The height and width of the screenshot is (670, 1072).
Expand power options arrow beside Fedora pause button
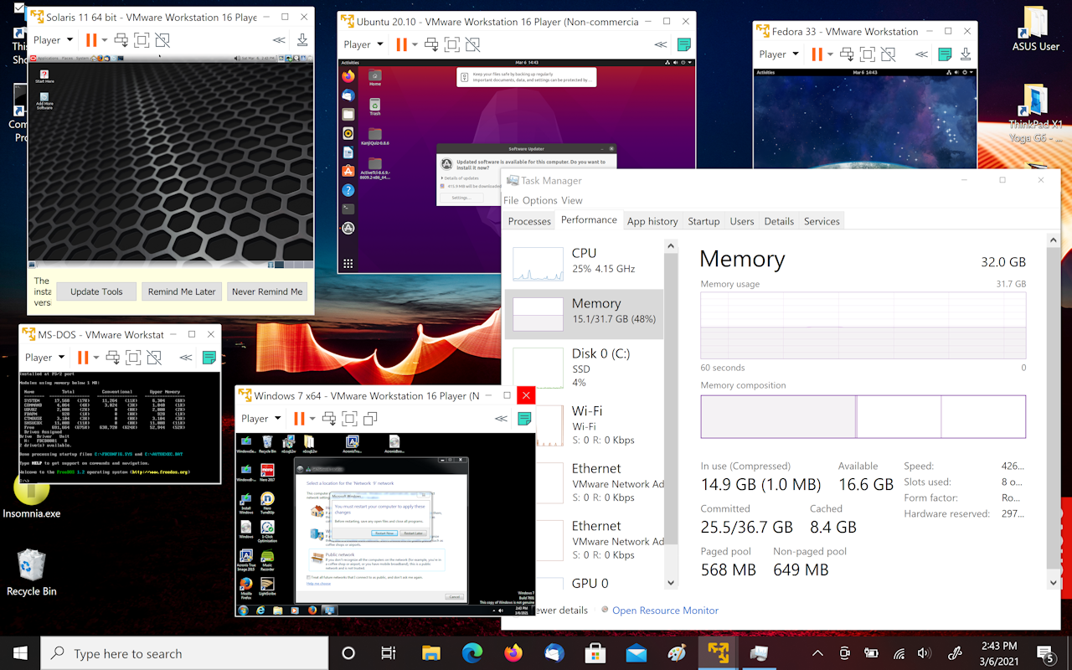click(831, 54)
